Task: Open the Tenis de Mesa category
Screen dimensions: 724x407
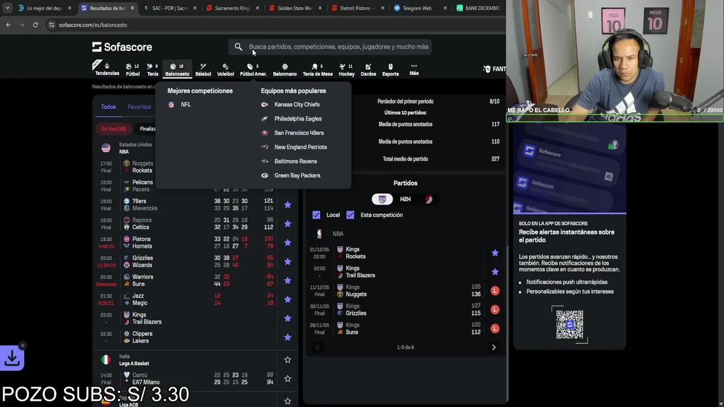Action: coord(317,70)
